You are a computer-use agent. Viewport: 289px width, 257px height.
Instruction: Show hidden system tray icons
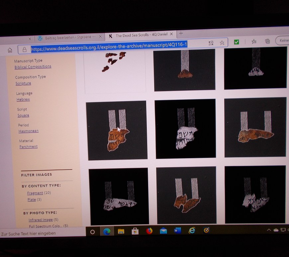point(269,230)
